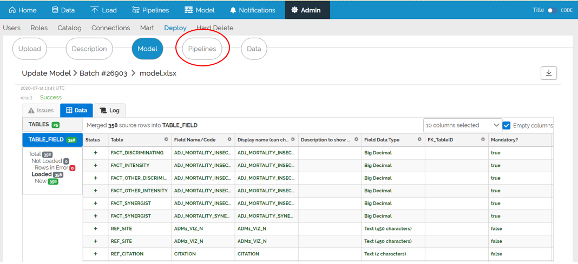Open gear settings for Field Data Type column

419,140
